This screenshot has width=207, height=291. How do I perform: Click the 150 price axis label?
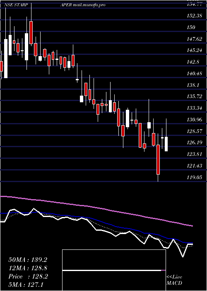(x=191, y=27)
